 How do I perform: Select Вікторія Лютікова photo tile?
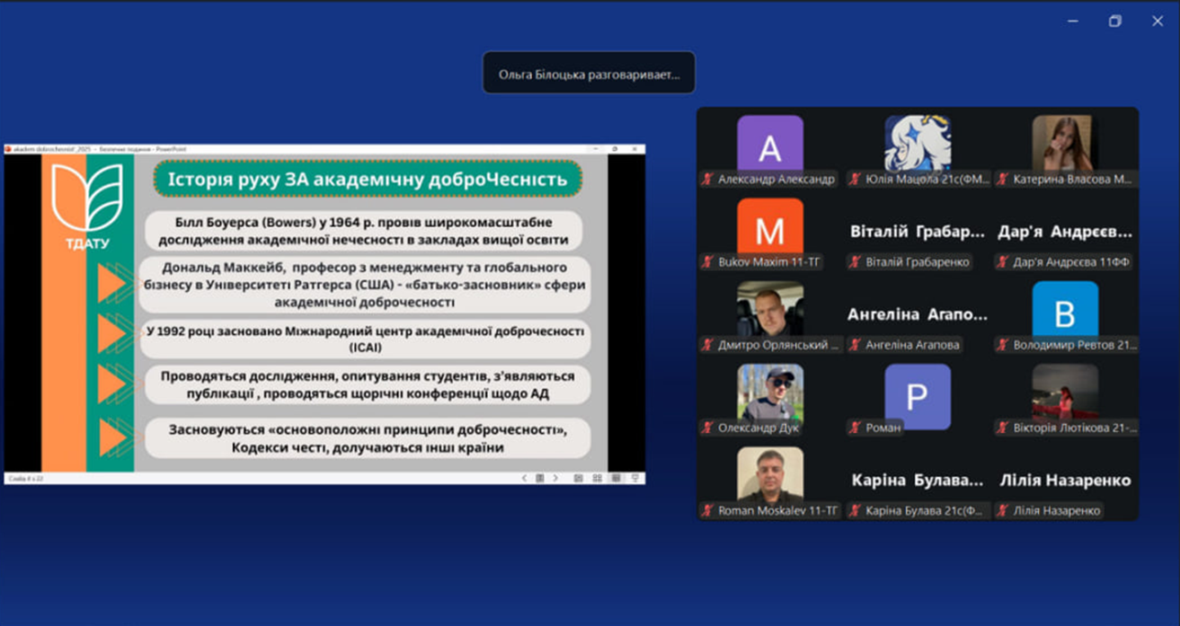(x=1065, y=392)
